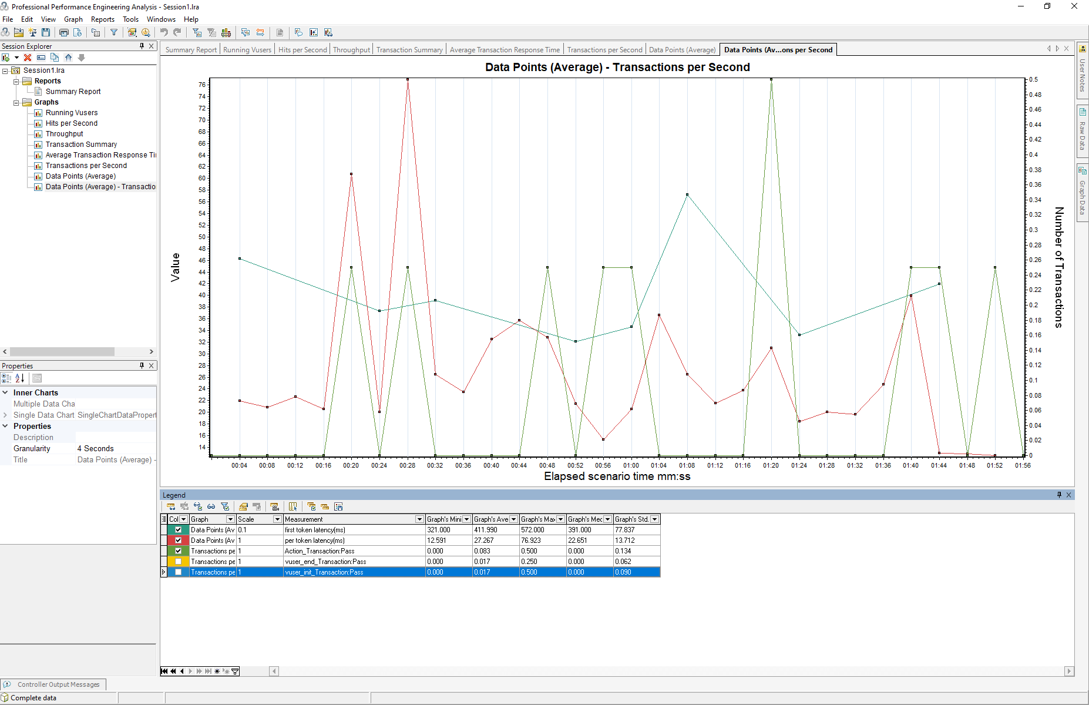Image resolution: width=1089 pixels, height=705 pixels.
Task: Click blue up arrow in Session Explorer toolbar
Action: (69, 58)
